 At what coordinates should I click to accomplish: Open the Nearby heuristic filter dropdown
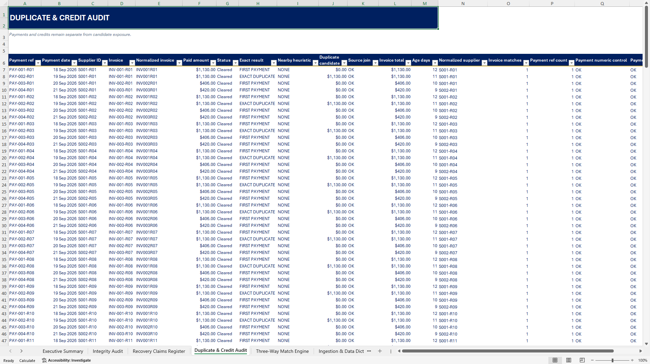pos(315,63)
